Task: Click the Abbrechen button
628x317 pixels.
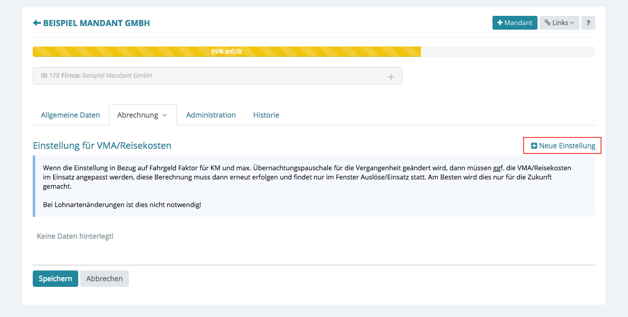Action: [x=104, y=279]
